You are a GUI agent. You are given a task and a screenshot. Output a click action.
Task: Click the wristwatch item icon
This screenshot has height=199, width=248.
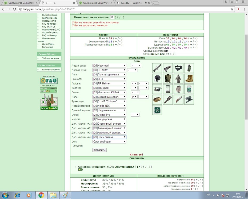(x=178, y=89)
